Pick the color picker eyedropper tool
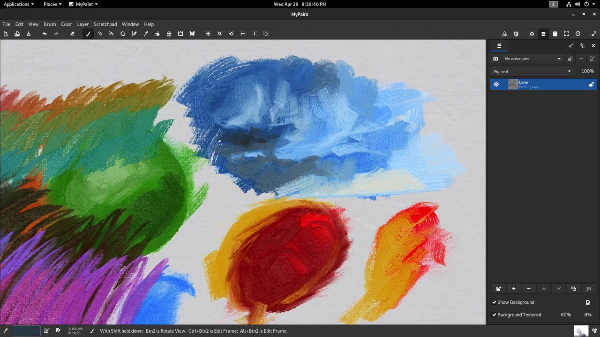The height and width of the screenshot is (337, 600). (x=146, y=34)
